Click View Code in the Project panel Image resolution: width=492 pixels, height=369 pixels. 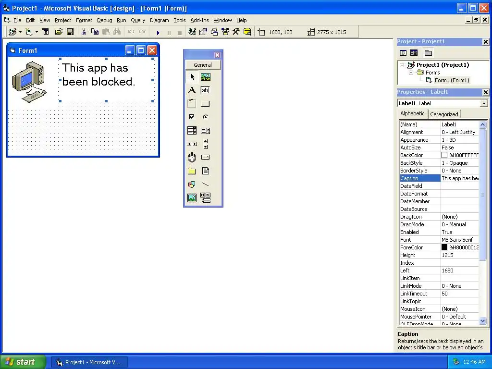click(x=403, y=53)
